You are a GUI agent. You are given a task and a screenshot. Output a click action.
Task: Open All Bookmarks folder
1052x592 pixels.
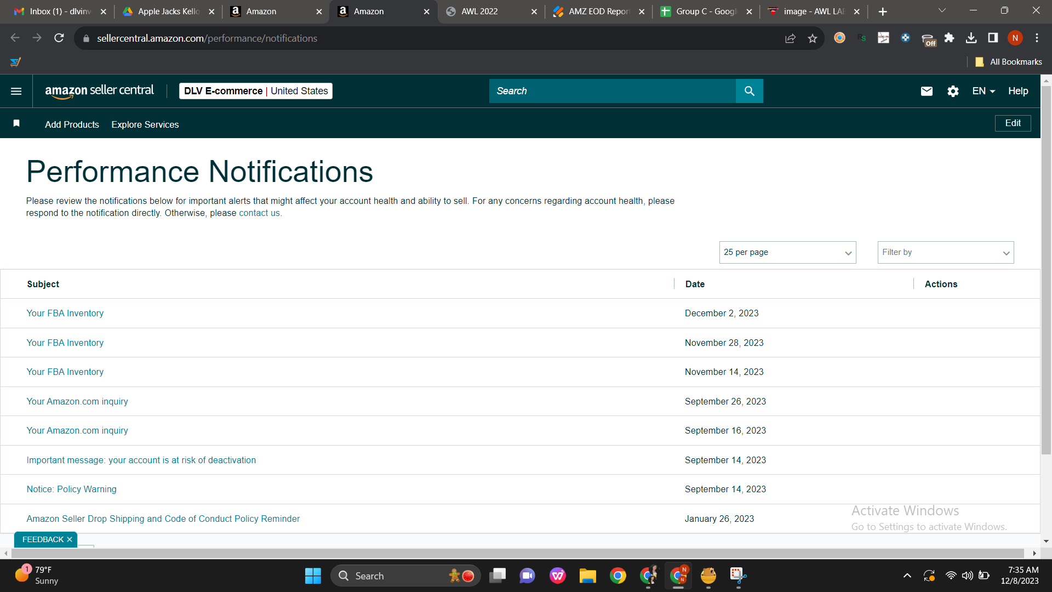tap(1008, 62)
